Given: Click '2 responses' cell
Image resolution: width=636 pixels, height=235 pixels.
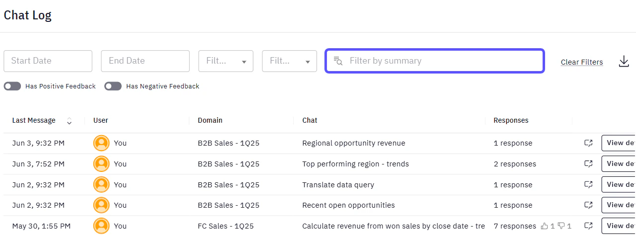Looking at the screenshot, I should pyautogui.click(x=515, y=163).
